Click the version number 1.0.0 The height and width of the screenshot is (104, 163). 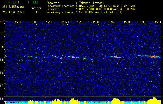[x=35, y=2]
